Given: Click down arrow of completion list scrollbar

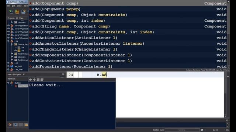Looking at the screenshot, I should (228, 67).
